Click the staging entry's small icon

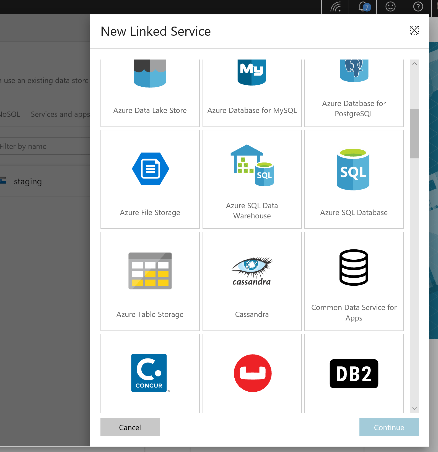[3, 181]
